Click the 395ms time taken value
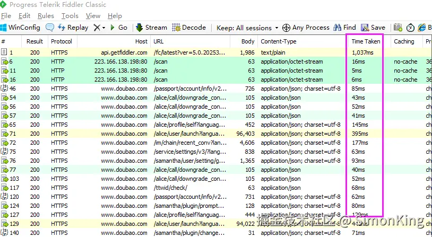Viewport: 432px width, 237px height. click(x=360, y=134)
